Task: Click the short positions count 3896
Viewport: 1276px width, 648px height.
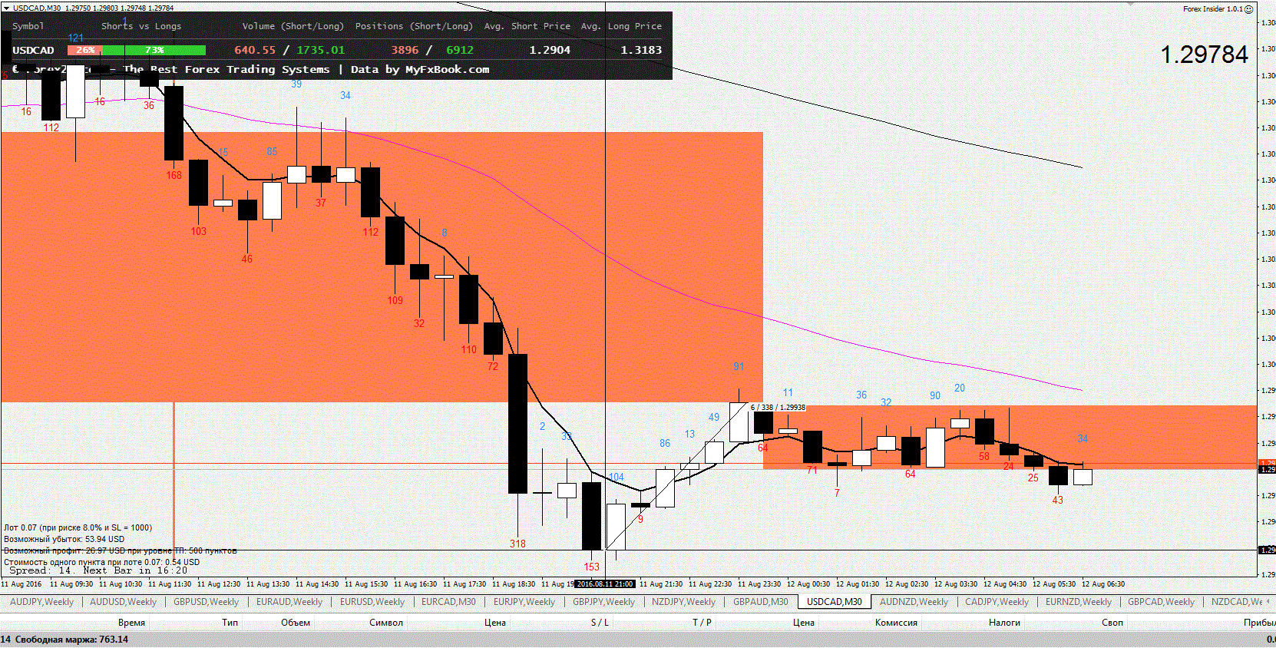Action: click(405, 50)
